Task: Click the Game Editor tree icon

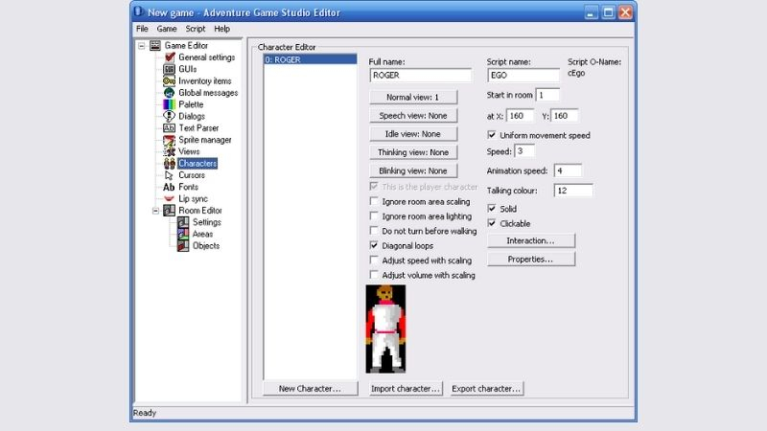Action: tap(155, 45)
